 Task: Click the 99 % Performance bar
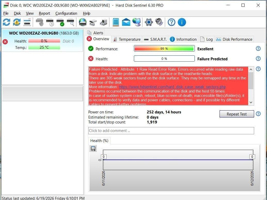164,48
